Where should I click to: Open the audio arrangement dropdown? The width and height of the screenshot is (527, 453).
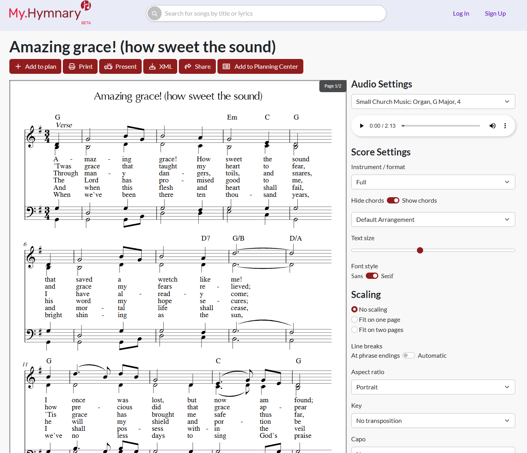click(433, 102)
